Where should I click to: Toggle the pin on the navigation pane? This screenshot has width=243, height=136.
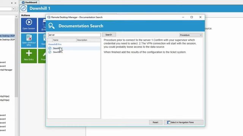[x=12, y=3]
